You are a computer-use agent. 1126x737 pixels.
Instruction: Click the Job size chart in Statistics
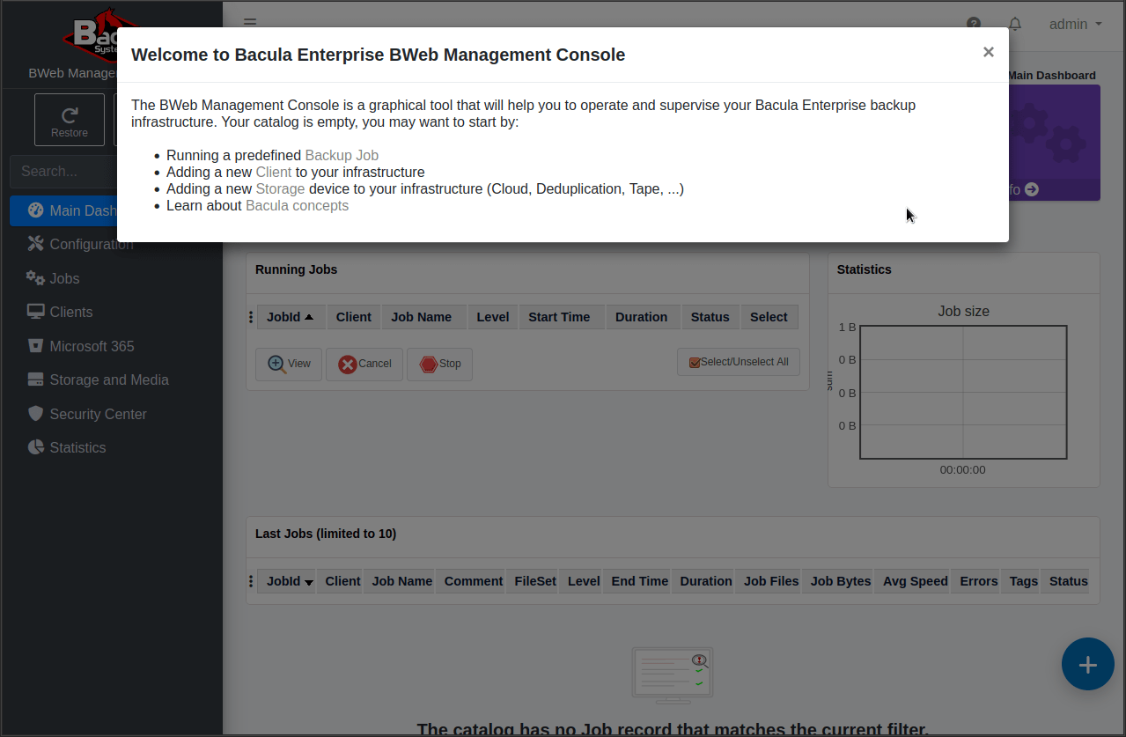963,392
